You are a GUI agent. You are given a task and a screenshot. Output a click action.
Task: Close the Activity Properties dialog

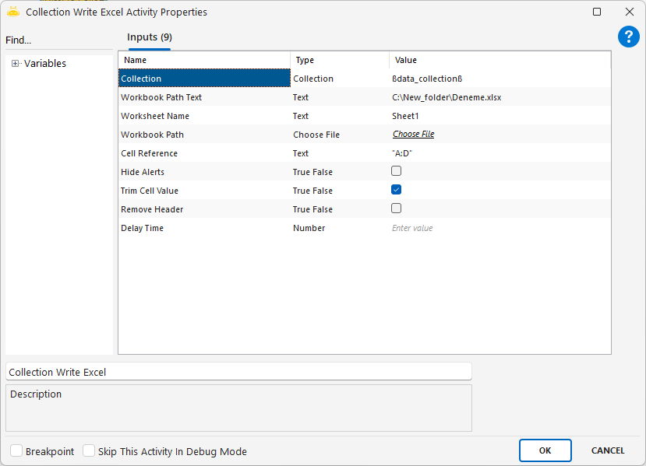coord(630,12)
